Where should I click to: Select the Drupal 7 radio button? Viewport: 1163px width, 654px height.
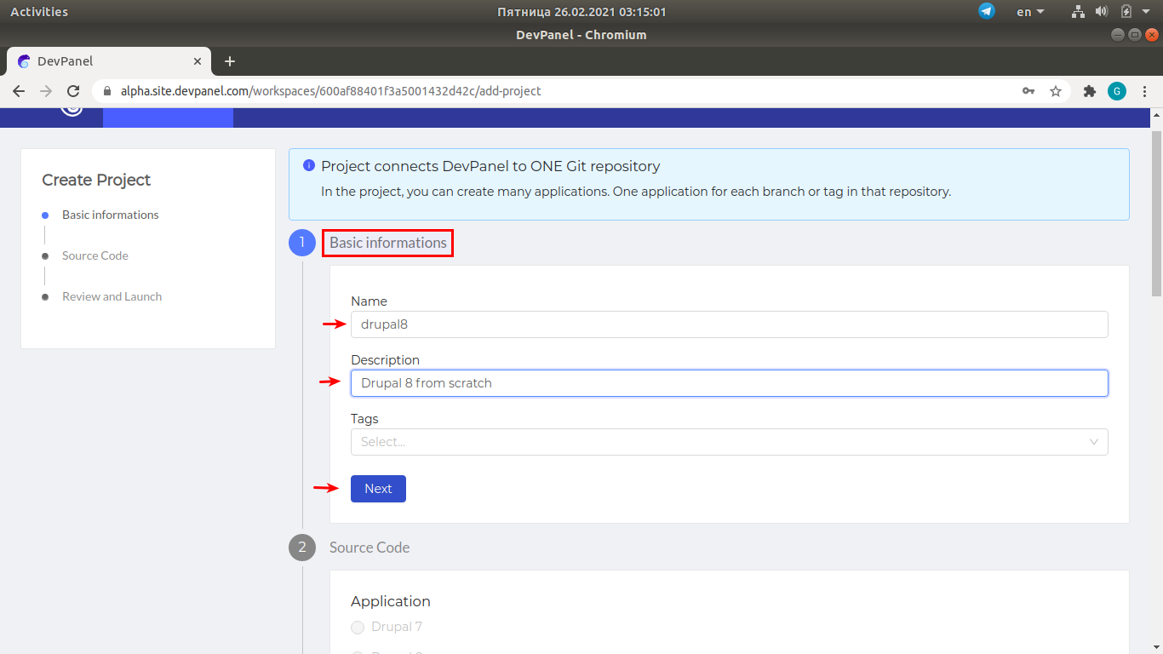(358, 628)
